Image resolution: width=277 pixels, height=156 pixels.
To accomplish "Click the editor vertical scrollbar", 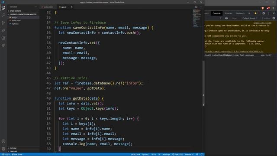I will (203, 83).
